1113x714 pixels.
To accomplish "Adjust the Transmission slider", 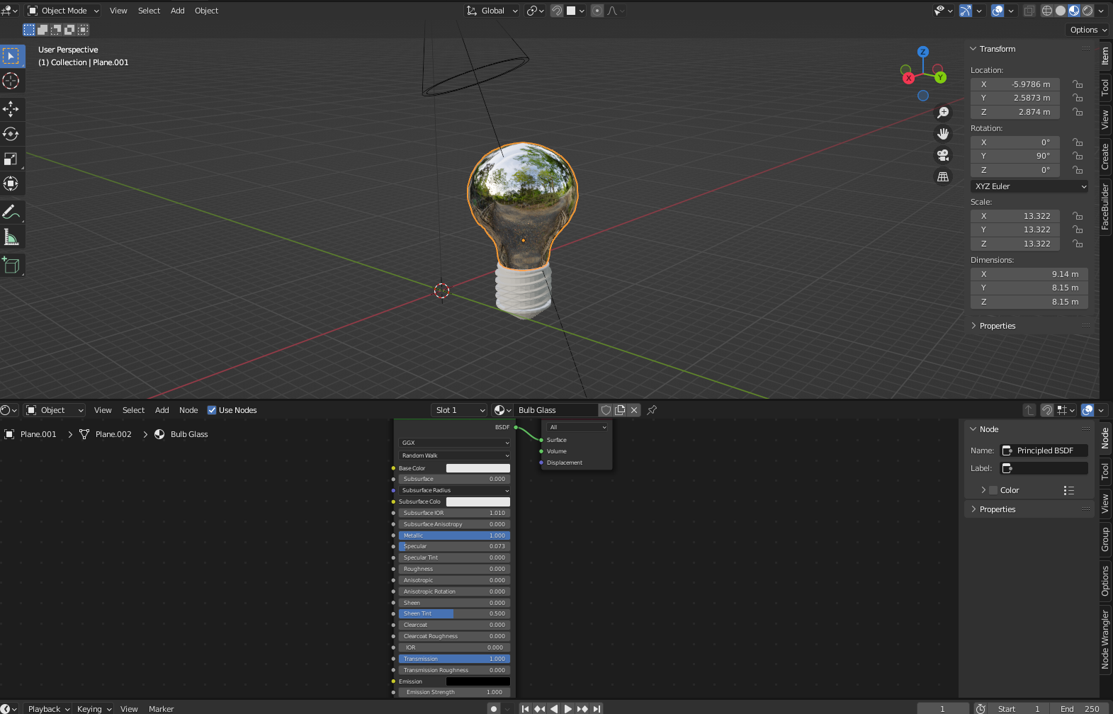I will click(x=455, y=659).
